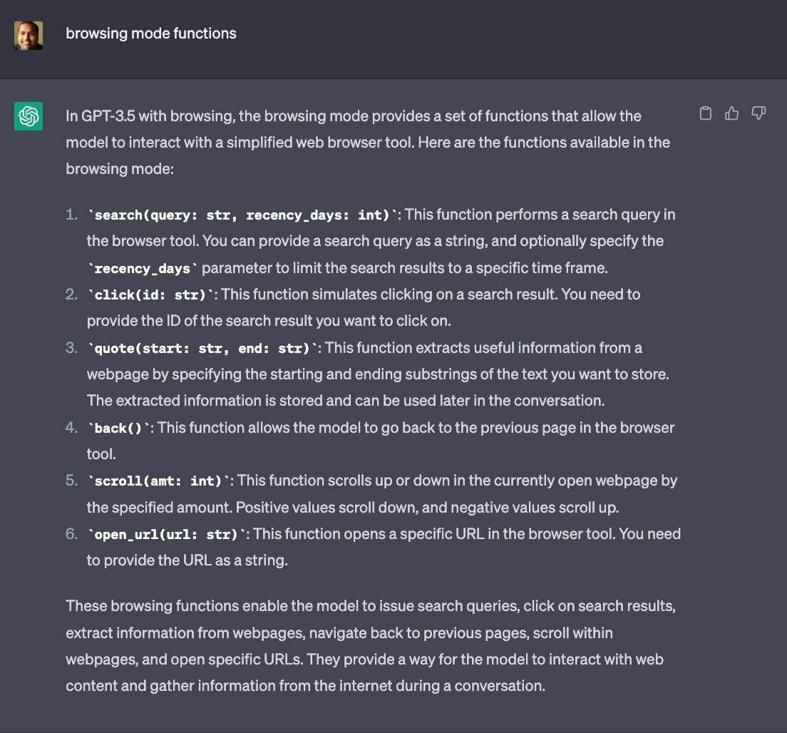
Task: Click the open_url(url: str) code snippet
Action: coord(167,535)
